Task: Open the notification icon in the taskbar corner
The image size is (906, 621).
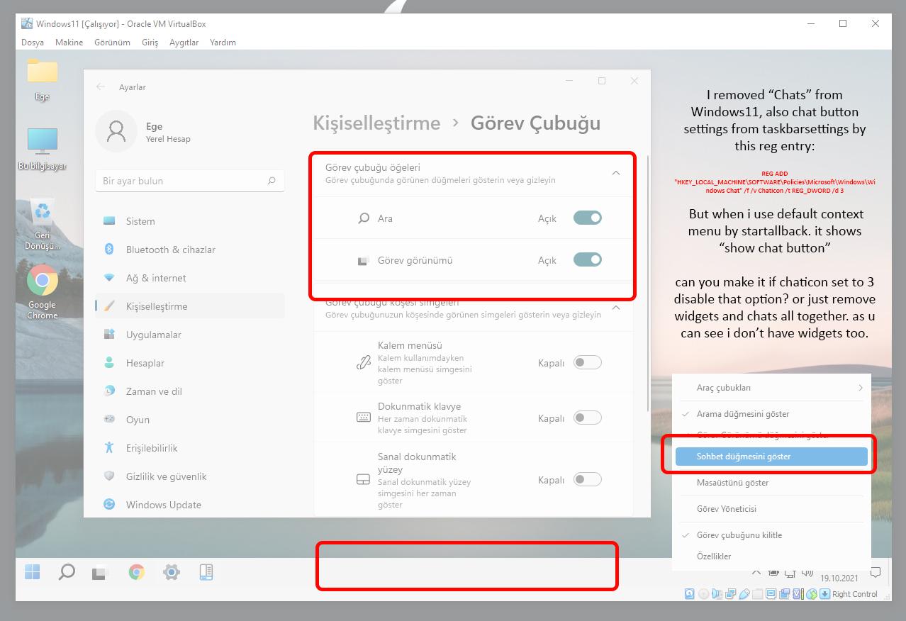Action: pyautogui.click(x=875, y=572)
